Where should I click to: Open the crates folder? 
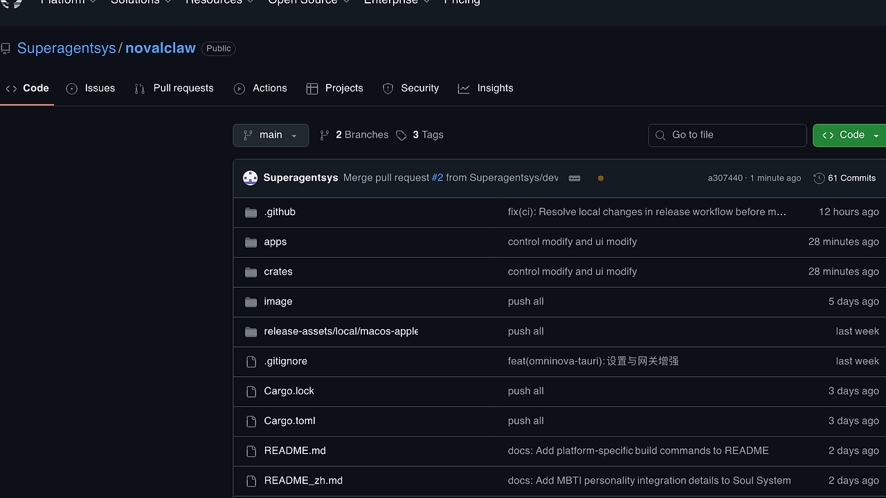coord(278,272)
